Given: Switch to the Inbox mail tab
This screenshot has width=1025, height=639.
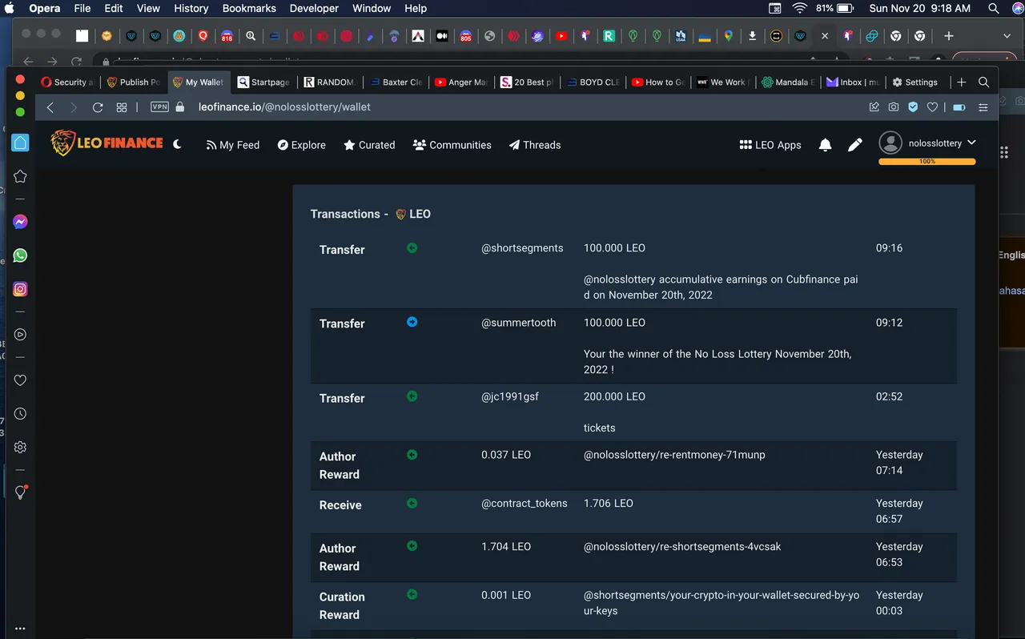Looking at the screenshot, I should tap(854, 82).
